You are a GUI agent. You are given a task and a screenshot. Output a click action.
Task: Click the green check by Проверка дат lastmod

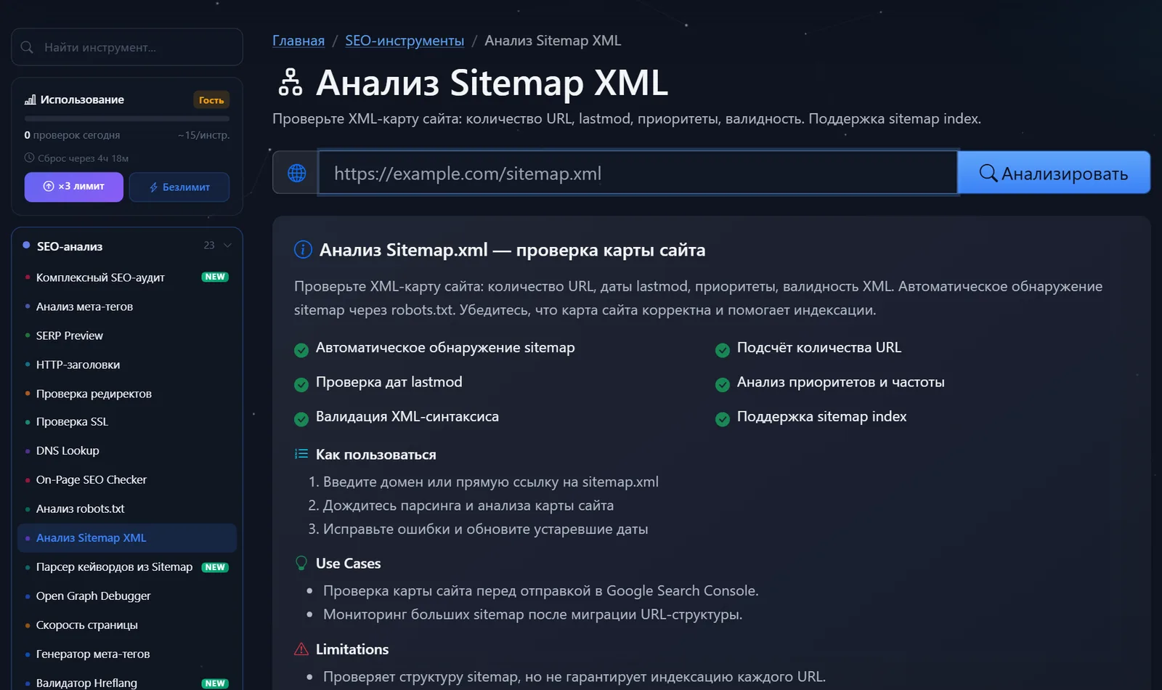click(x=301, y=384)
